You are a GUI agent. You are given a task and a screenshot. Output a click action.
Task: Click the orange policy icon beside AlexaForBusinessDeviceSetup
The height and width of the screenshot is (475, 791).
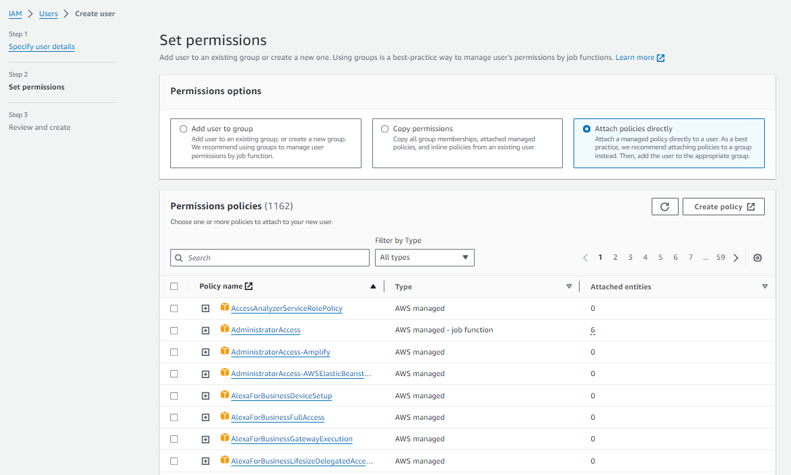pos(224,395)
